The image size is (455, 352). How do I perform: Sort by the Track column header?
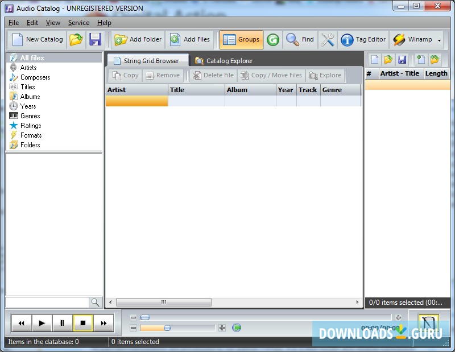point(308,90)
